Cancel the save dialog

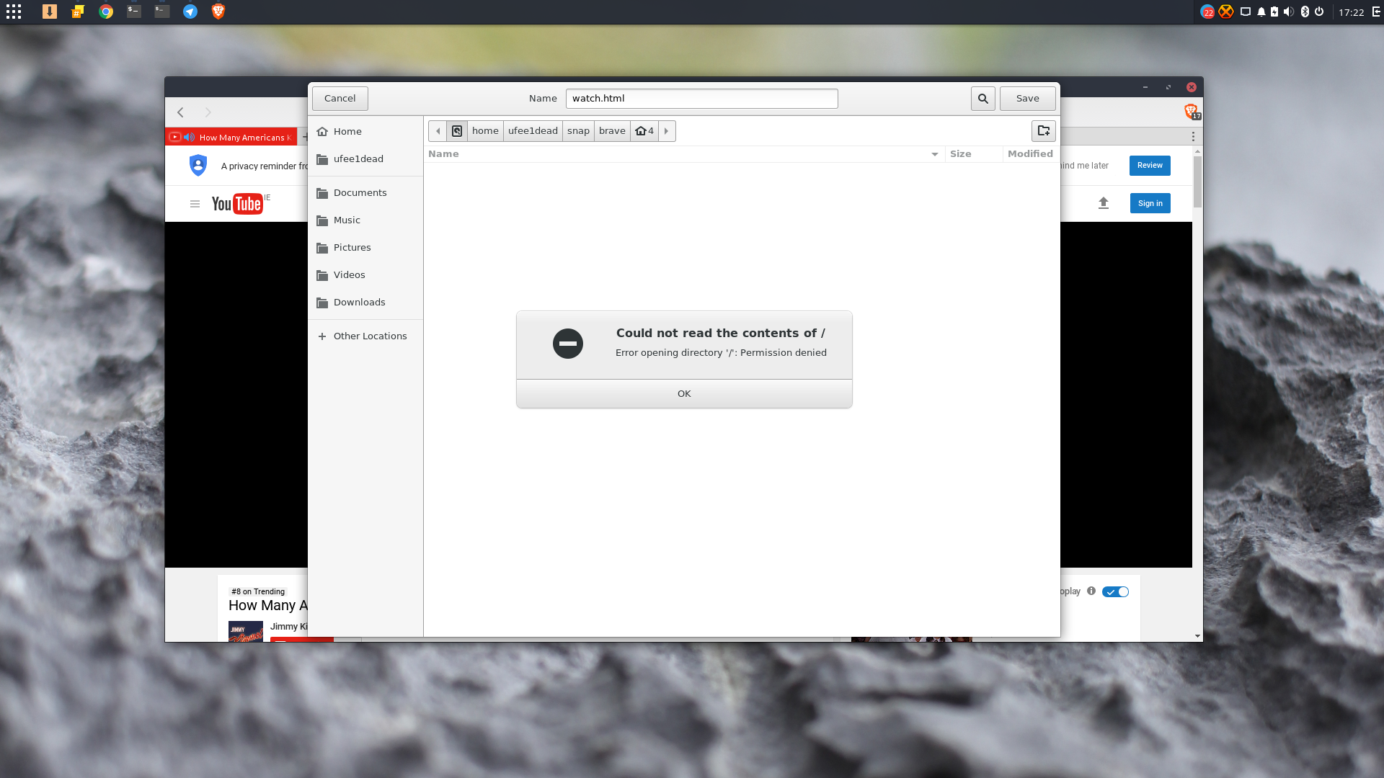pyautogui.click(x=340, y=99)
